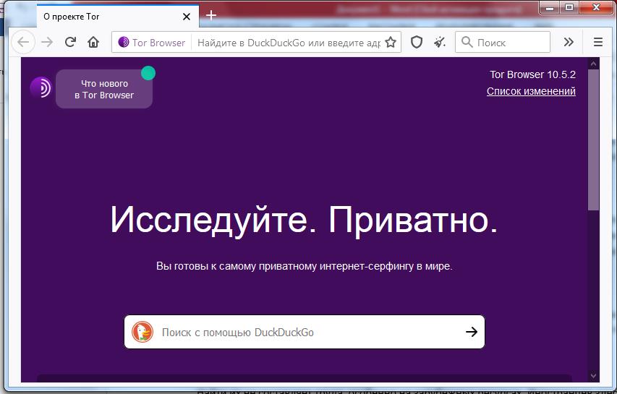Image resolution: width=617 pixels, height=394 pixels.
Task: Show more toolbar items via double chevron
Action: pyautogui.click(x=569, y=42)
